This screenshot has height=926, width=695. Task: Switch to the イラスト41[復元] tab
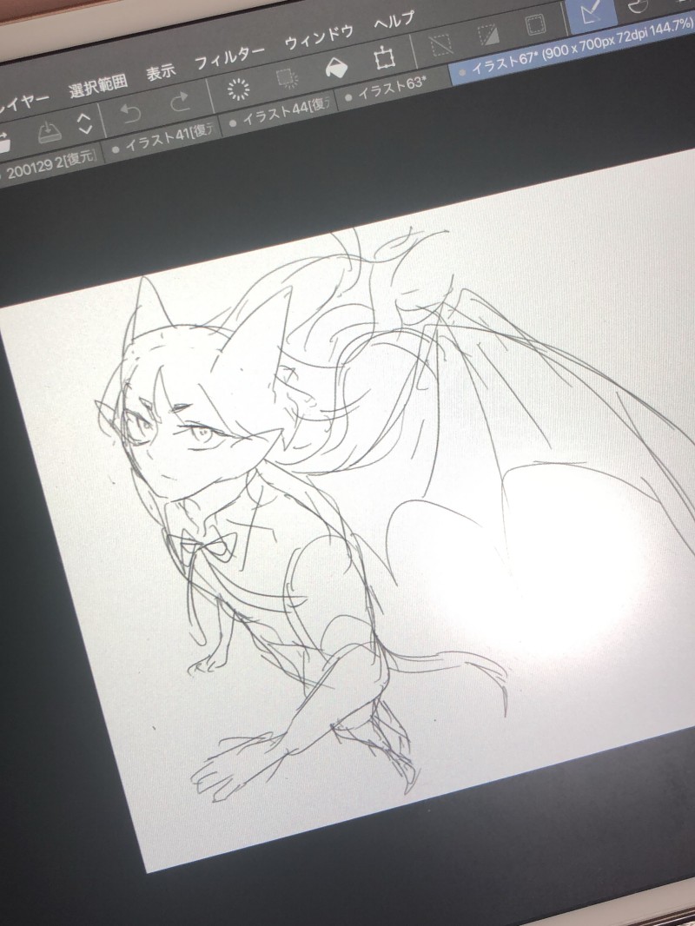click(x=163, y=137)
